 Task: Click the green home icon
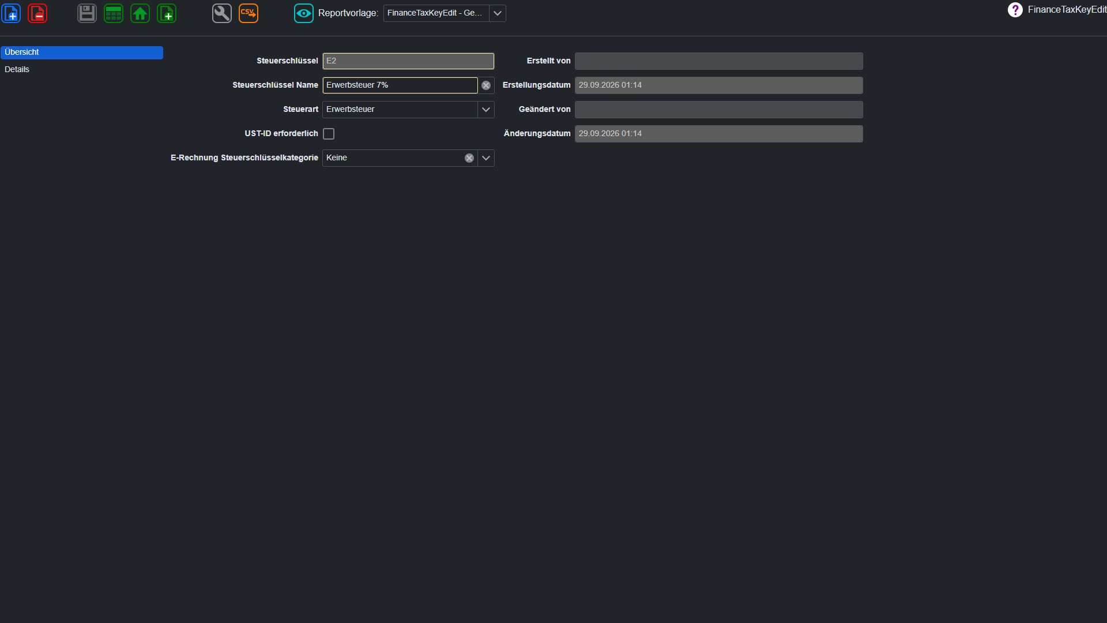pyautogui.click(x=140, y=13)
